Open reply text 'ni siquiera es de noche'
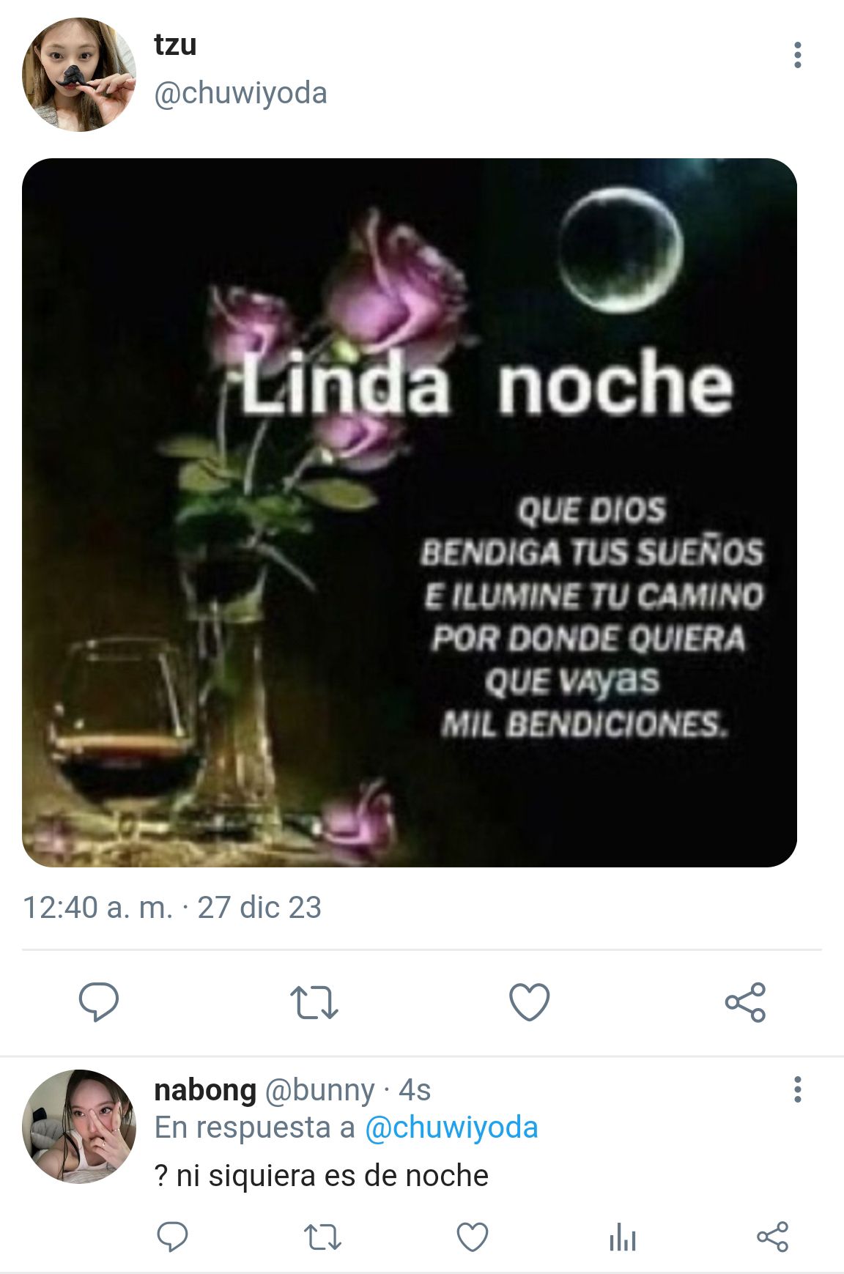844x1274 pixels. coord(333,1176)
